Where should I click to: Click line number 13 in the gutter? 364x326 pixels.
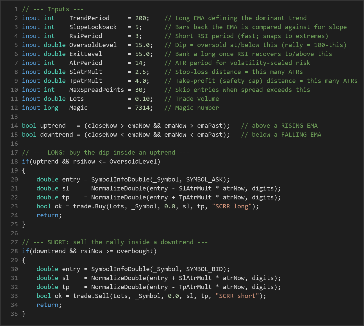[x=14, y=117]
